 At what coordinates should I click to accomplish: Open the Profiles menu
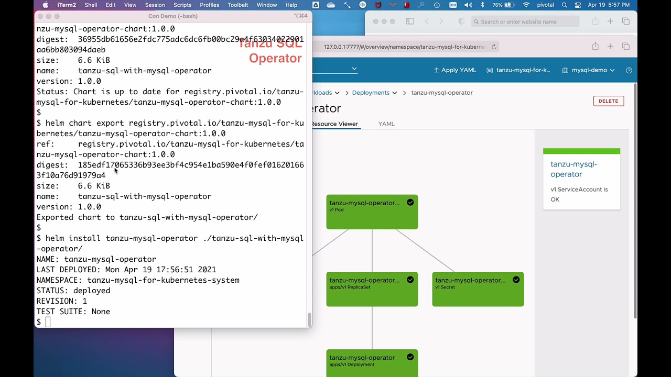coord(209,5)
